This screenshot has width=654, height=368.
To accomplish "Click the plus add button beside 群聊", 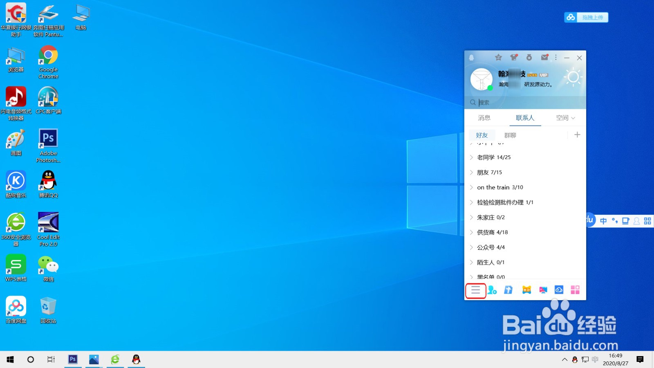I will tap(577, 135).
